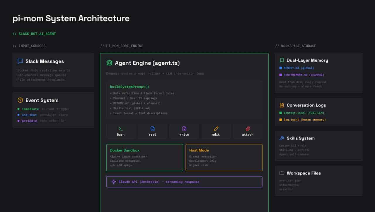Click the Direct execution line
Image resolution: width=375 pixels, height=212 pixels.
pyautogui.click(x=203, y=156)
